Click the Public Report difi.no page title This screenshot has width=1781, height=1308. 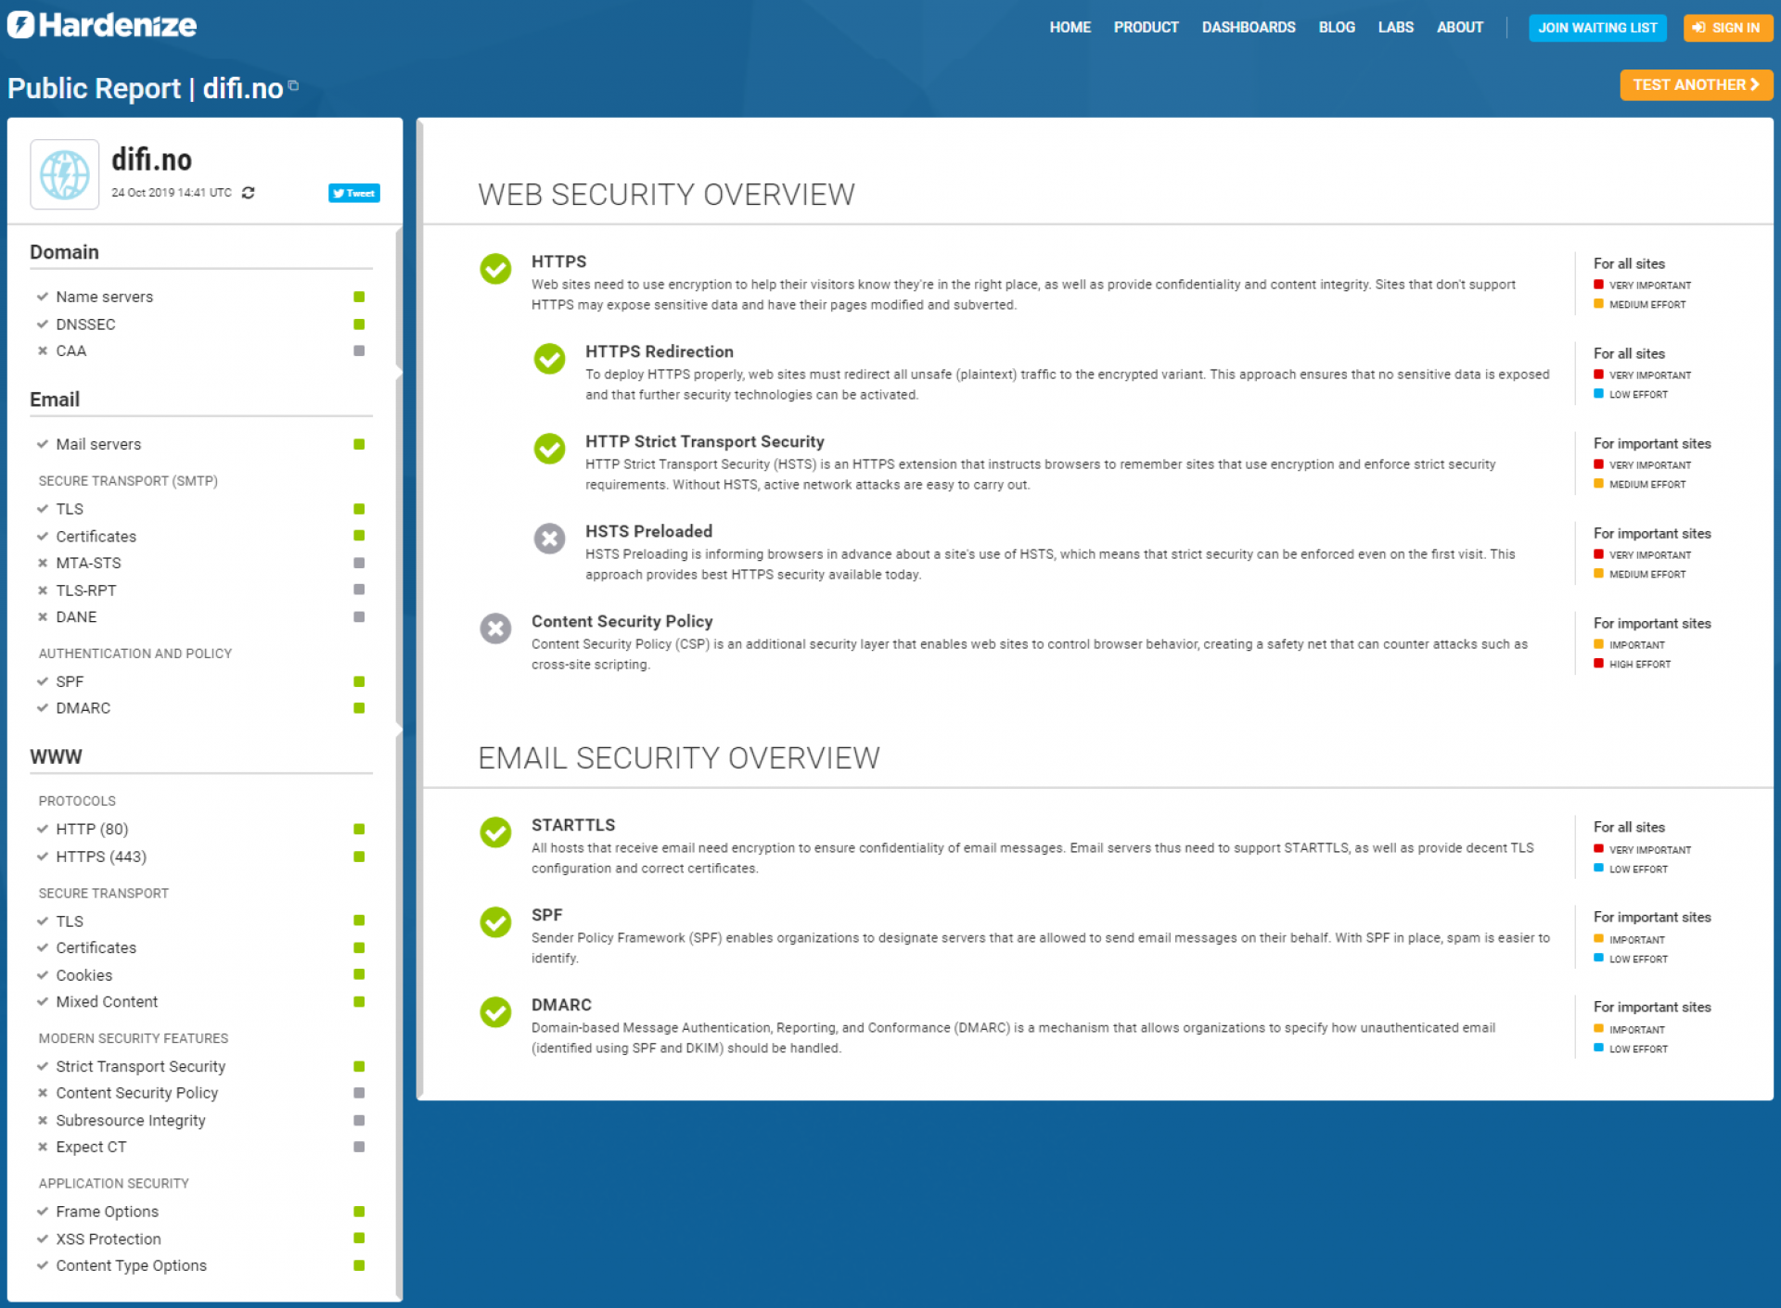coord(146,88)
